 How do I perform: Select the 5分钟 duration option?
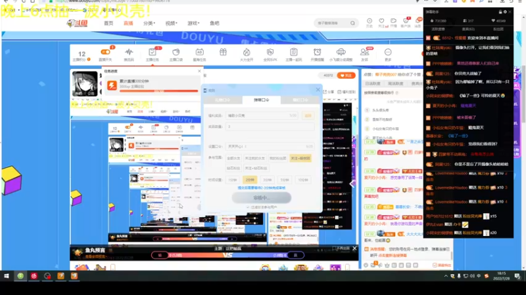(x=285, y=180)
